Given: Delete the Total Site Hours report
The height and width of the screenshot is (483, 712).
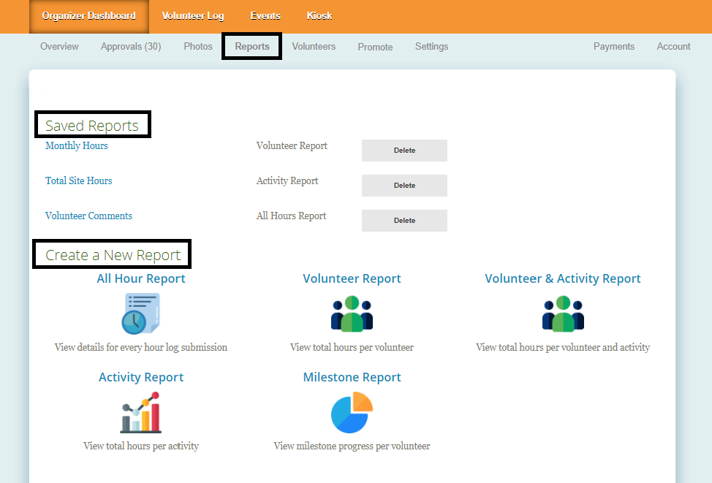Looking at the screenshot, I should click(x=404, y=186).
